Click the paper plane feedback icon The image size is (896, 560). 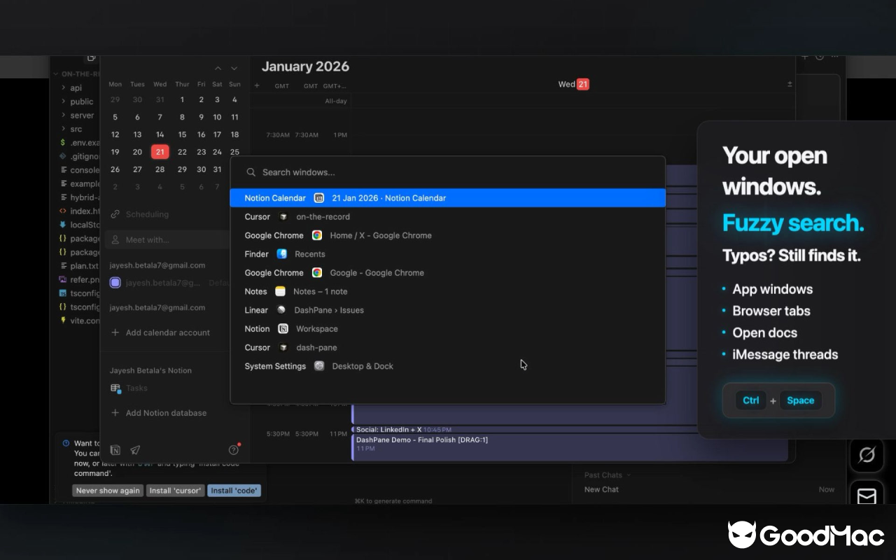click(x=135, y=450)
